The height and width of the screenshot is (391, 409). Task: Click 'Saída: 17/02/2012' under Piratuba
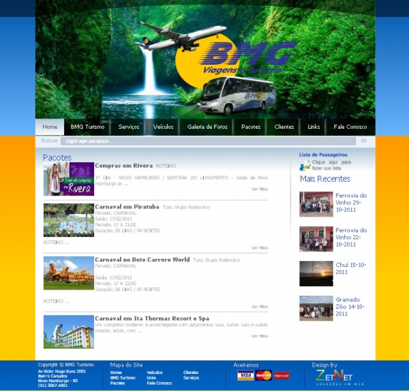tap(113, 219)
